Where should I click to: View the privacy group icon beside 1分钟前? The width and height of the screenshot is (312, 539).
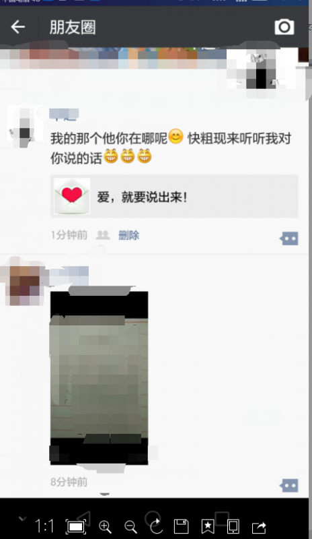[103, 235]
